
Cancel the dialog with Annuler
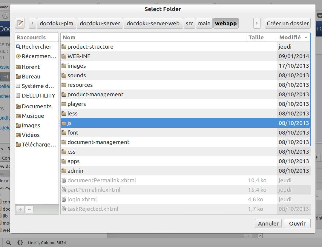pos(268,223)
